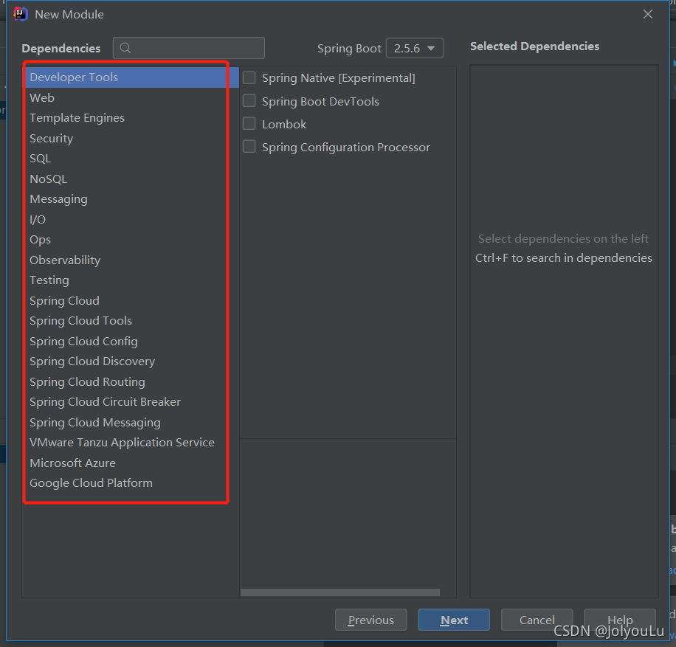The height and width of the screenshot is (647, 676).
Task: Select Spring Cloud Config category
Action: (131, 341)
